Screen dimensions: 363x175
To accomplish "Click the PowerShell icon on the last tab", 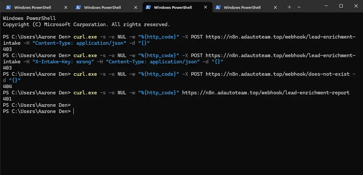I will 218,8.
